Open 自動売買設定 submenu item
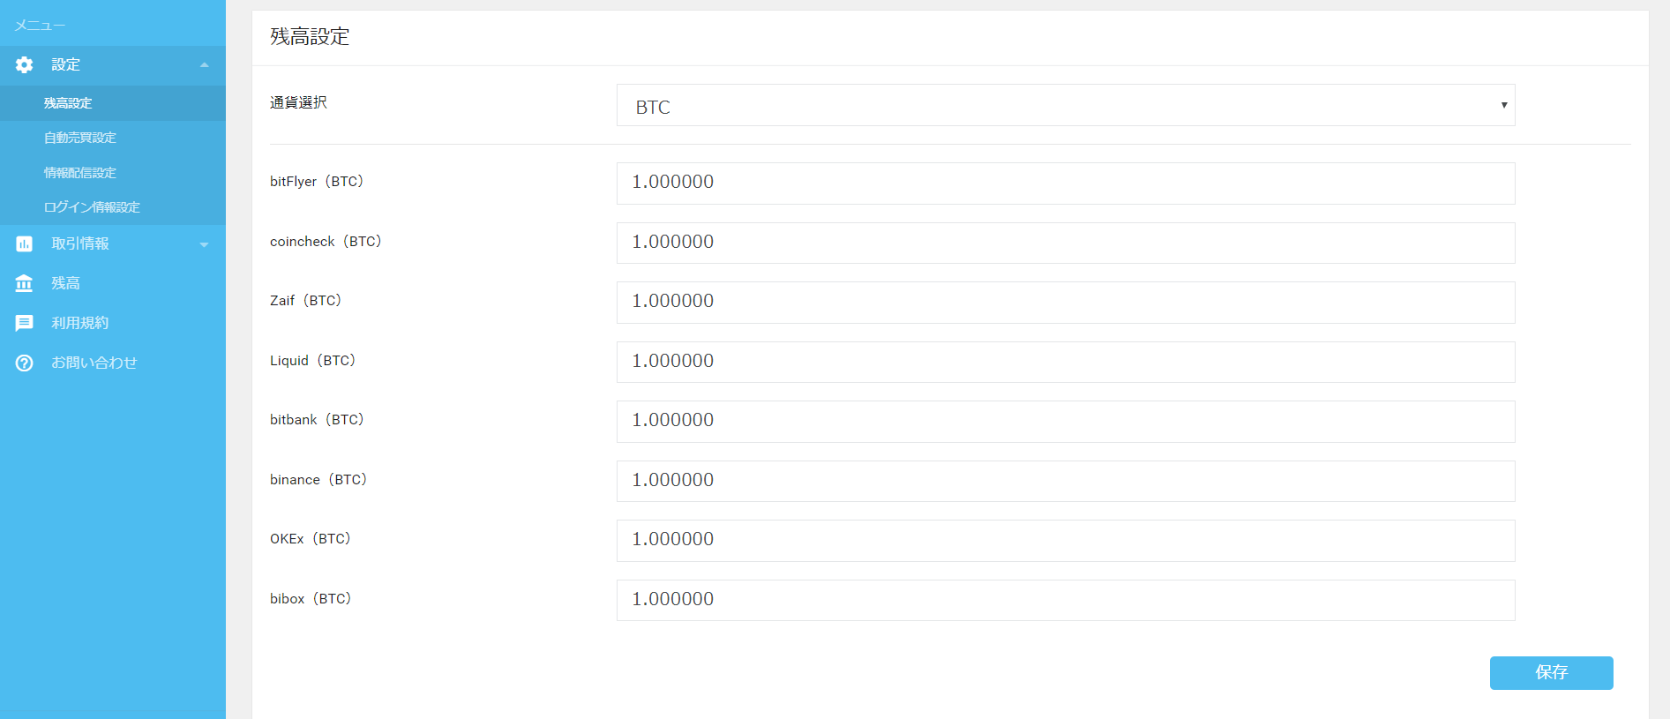Viewport: 1670px width, 719px height. [x=80, y=138]
